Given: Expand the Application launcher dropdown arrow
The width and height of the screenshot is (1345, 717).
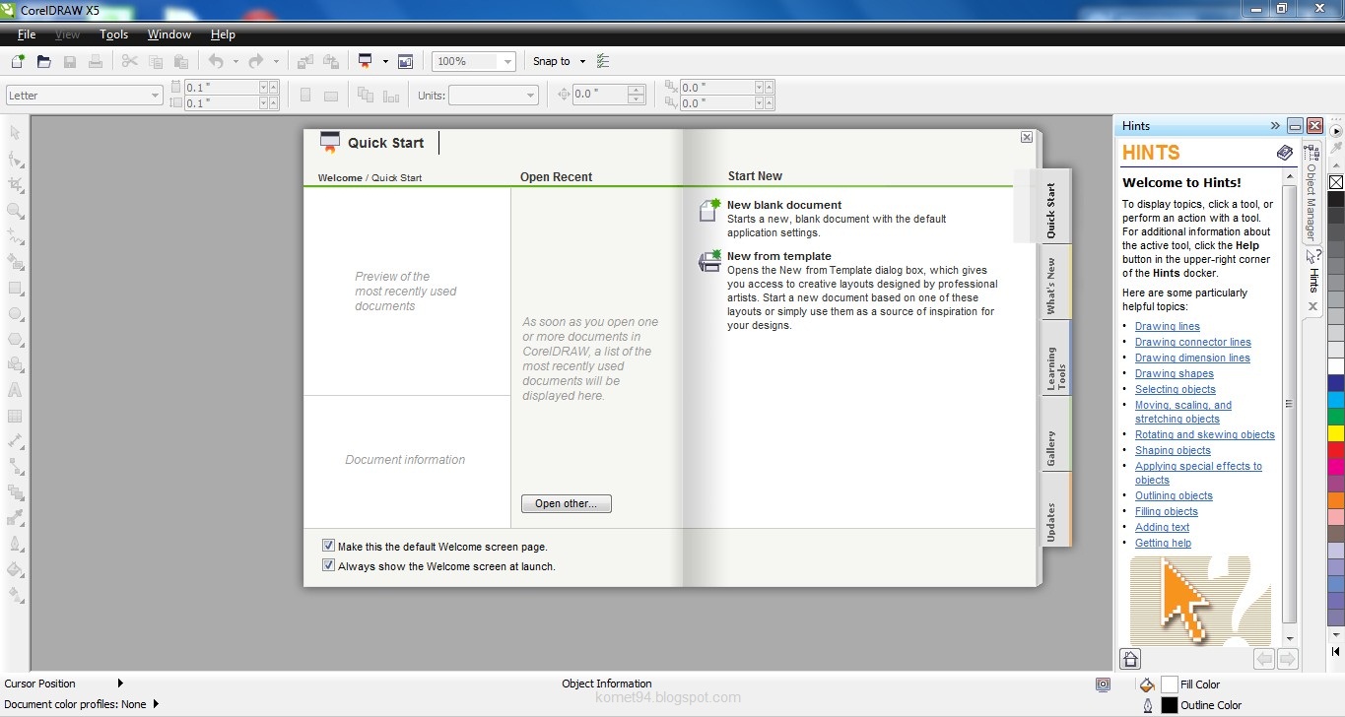Looking at the screenshot, I should (x=385, y=61).
